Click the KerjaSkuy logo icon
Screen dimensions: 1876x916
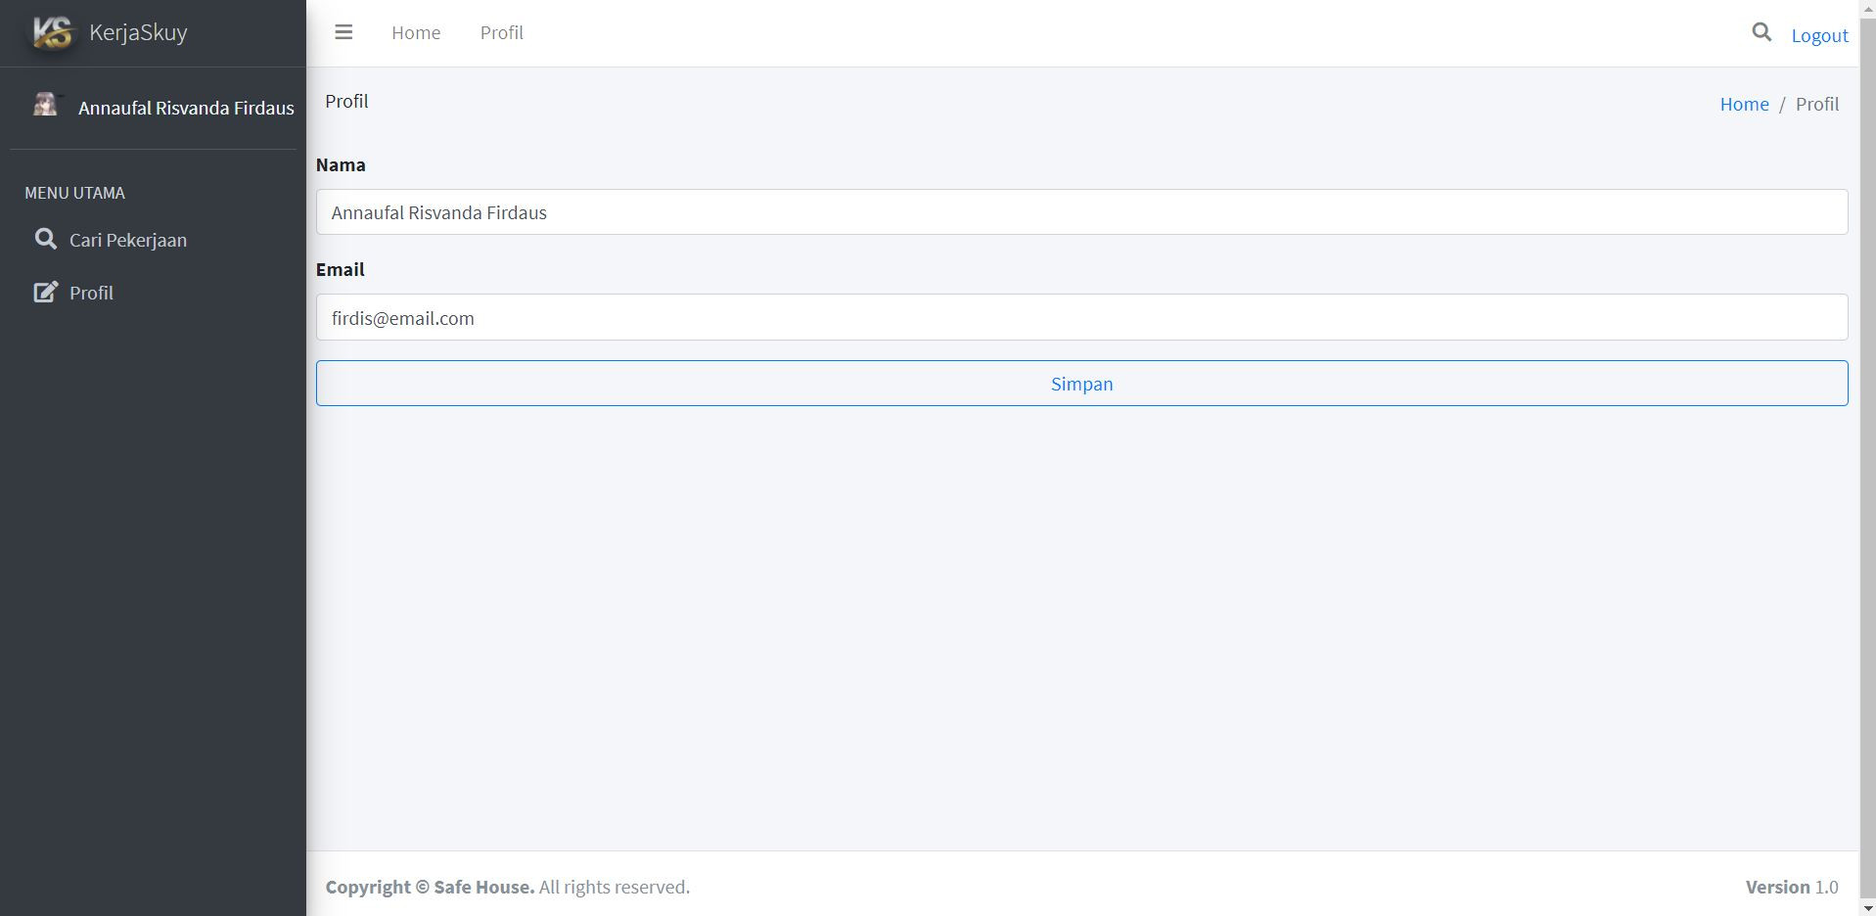pyautogui.click(x=52, y=33)
